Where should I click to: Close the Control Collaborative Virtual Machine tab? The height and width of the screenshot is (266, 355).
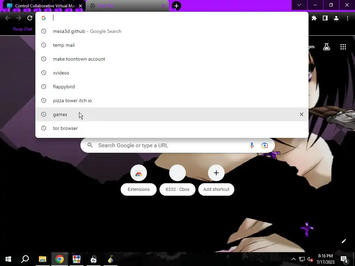(80, 6)
